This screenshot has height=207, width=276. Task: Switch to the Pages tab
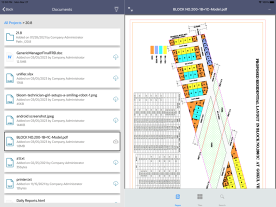point(178,200)
